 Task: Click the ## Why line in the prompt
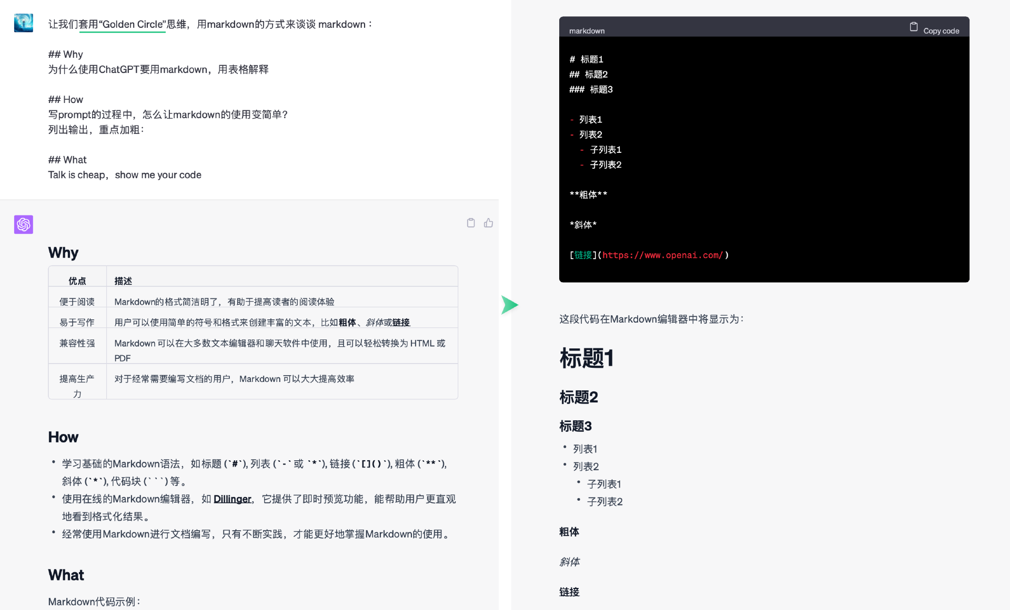(65, 54)
